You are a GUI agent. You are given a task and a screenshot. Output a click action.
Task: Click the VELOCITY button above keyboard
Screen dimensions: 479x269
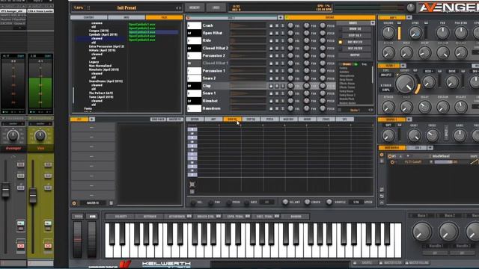(120, 217)
